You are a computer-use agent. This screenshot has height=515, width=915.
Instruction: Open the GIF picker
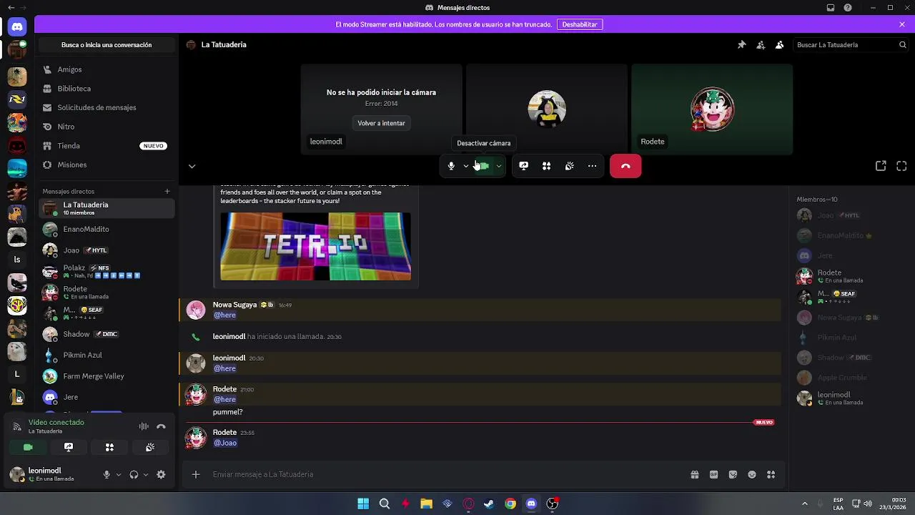pyautogui.click(x=713, y=474)
